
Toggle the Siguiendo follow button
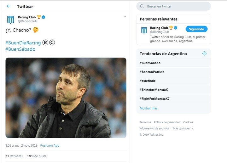click(196, 29)
